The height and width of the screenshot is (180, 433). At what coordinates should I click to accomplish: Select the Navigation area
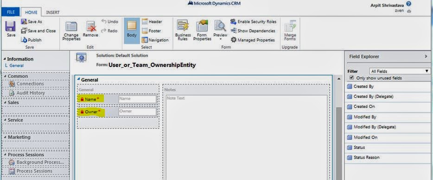tap(155, 40)
